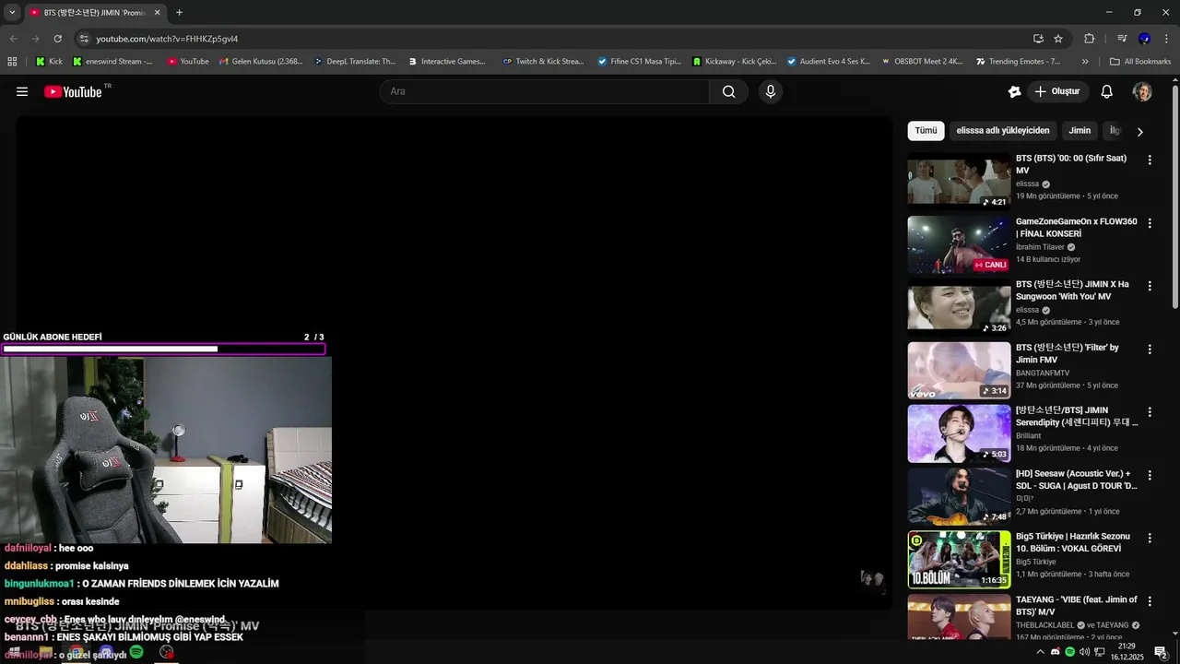
Task: Open options for 'Filter' by Jimin FMV
Action: [x=1150, y=350]
